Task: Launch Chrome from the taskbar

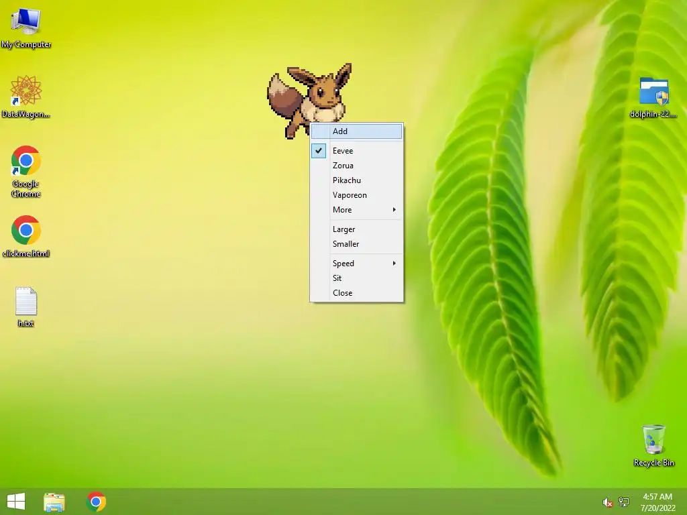Action: [x=97, y=502]
